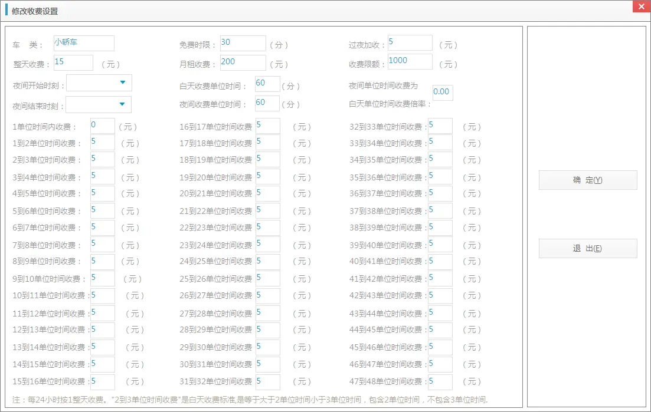This screenshot has height=412, width=651.
Task: Select the 收费限额 input field
Action: pyautogui.click(x=410, y=62)
